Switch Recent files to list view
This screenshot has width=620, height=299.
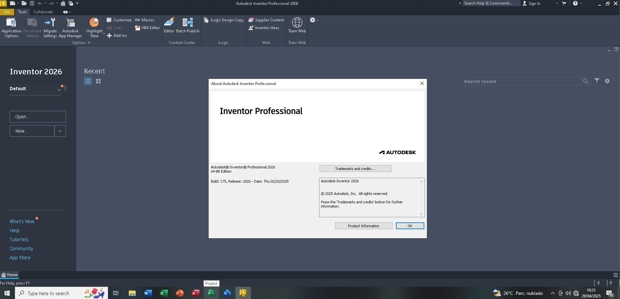(88, 81)
